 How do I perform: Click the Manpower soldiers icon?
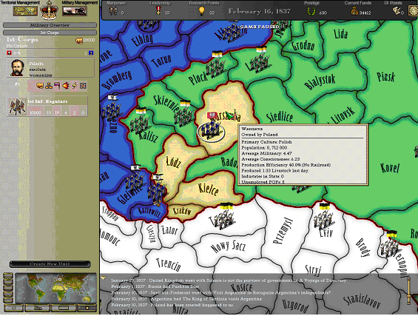point(114,11)
